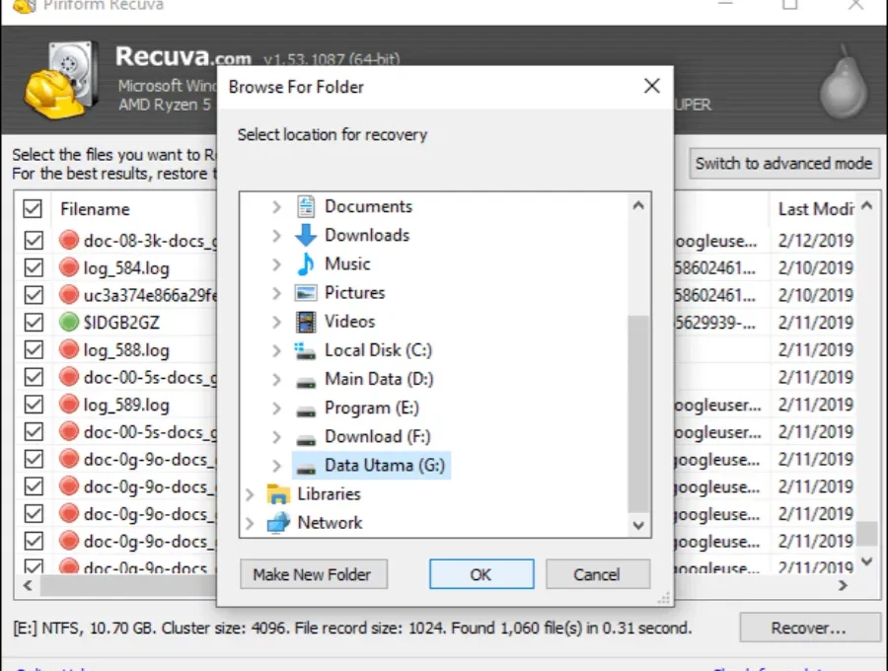Click file list horizontal scroll left arrow

(x=28, y=585)
